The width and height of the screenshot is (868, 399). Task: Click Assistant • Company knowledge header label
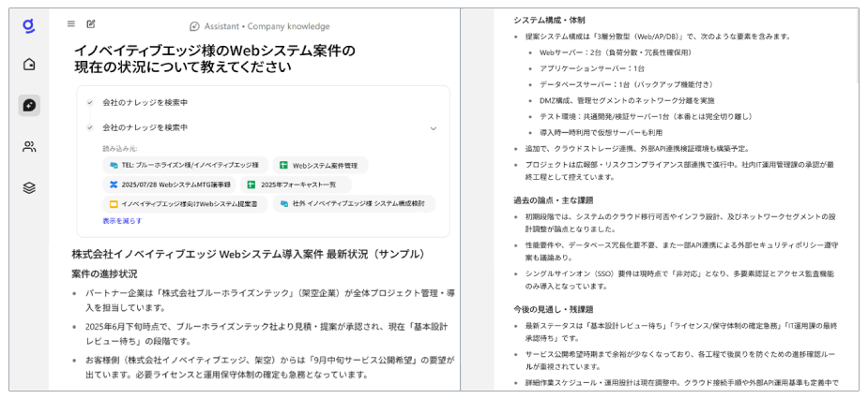266,26
